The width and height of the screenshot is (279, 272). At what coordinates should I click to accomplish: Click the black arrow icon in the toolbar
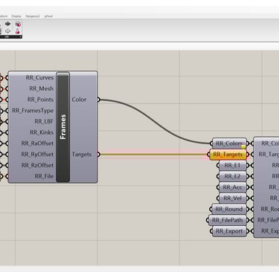tap(7, 24)
